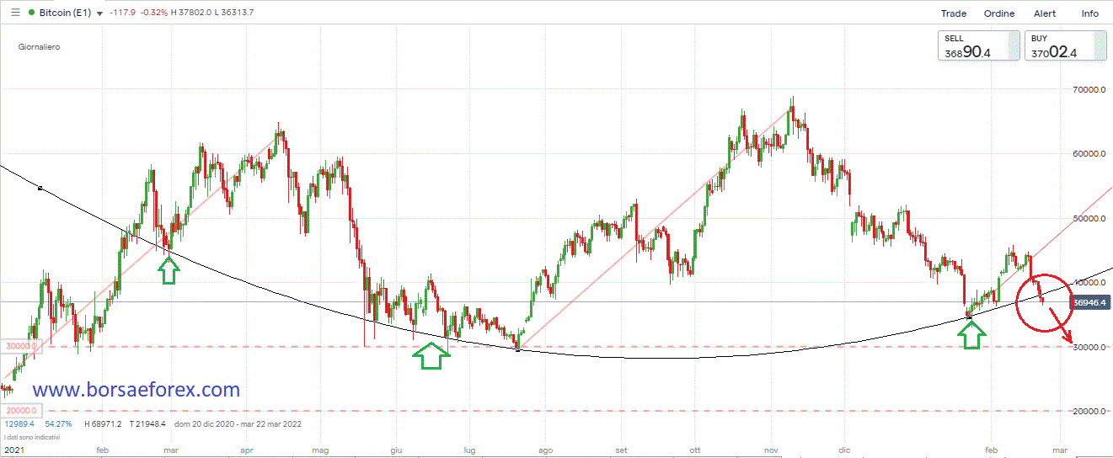Open the Trade tab
1113x458 pixels.
pyautogui.click(x=953, y=13)
